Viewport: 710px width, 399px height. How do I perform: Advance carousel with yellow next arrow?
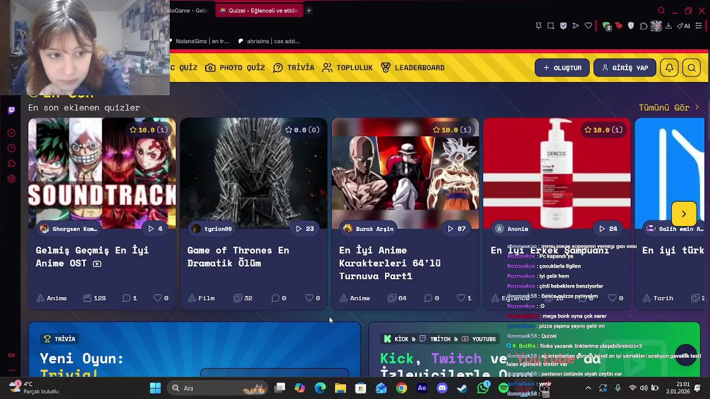pos(684,214)
